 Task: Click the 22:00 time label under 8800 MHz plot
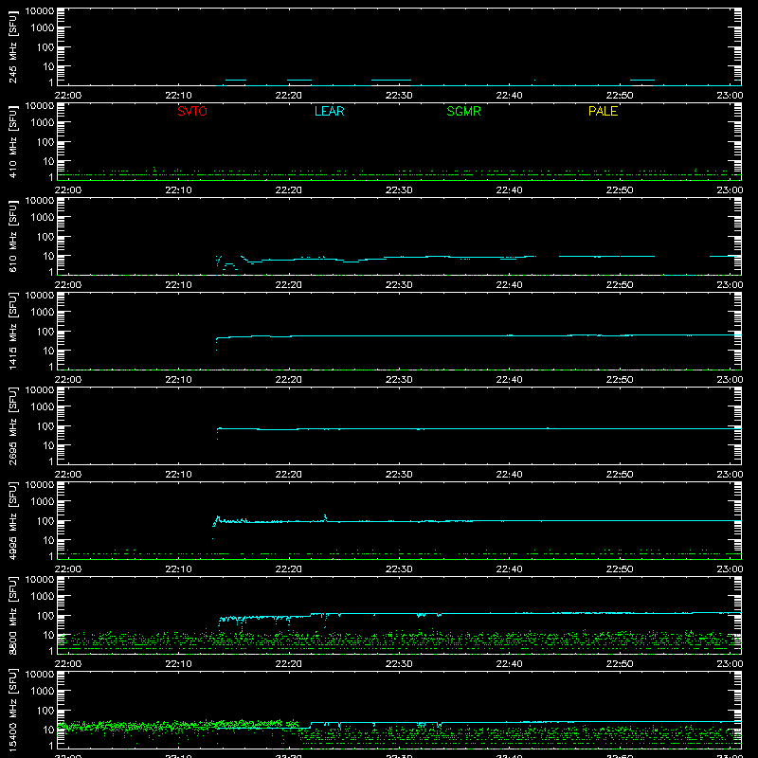67,664
